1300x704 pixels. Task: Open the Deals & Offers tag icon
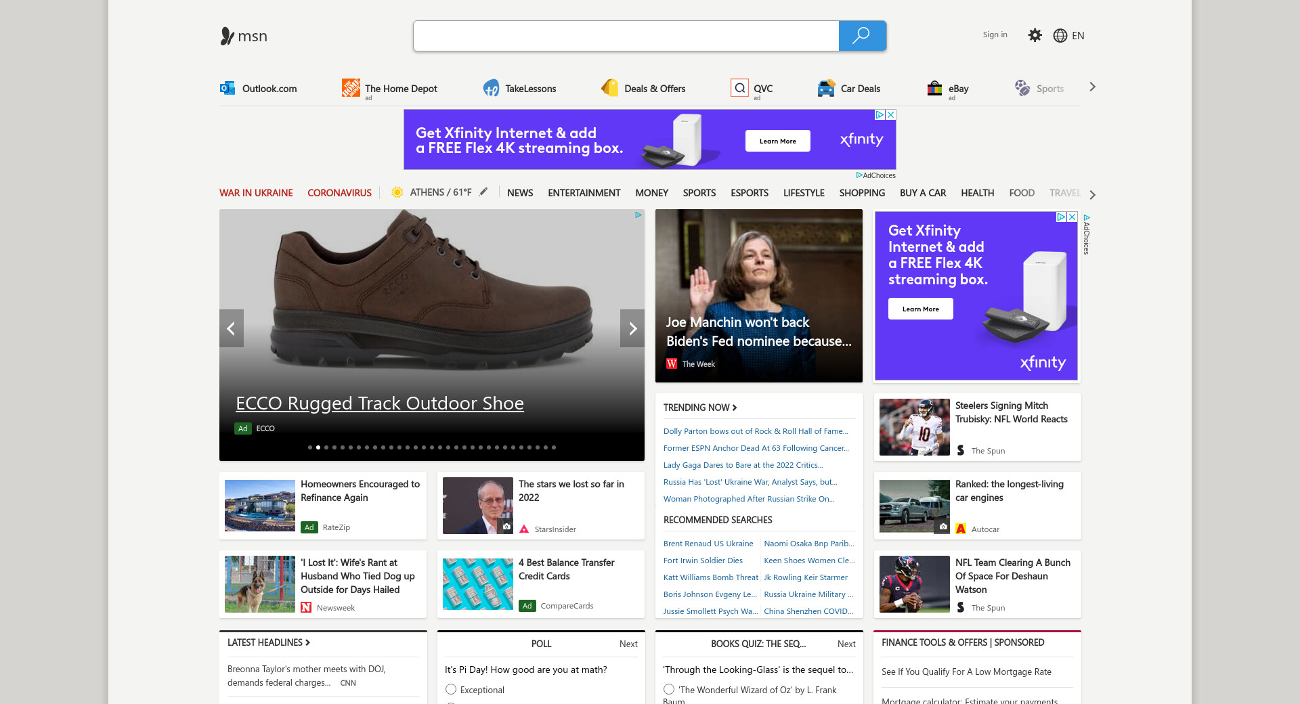coord(609,88)
